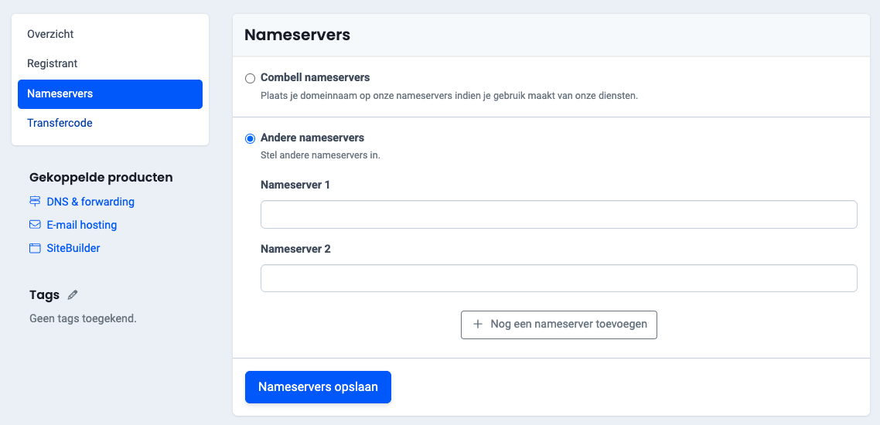Viewport: 880px width, 425px height.
Task: Save with the 'Nameservers opslaan' button
Action: click(x=318, y=387)
